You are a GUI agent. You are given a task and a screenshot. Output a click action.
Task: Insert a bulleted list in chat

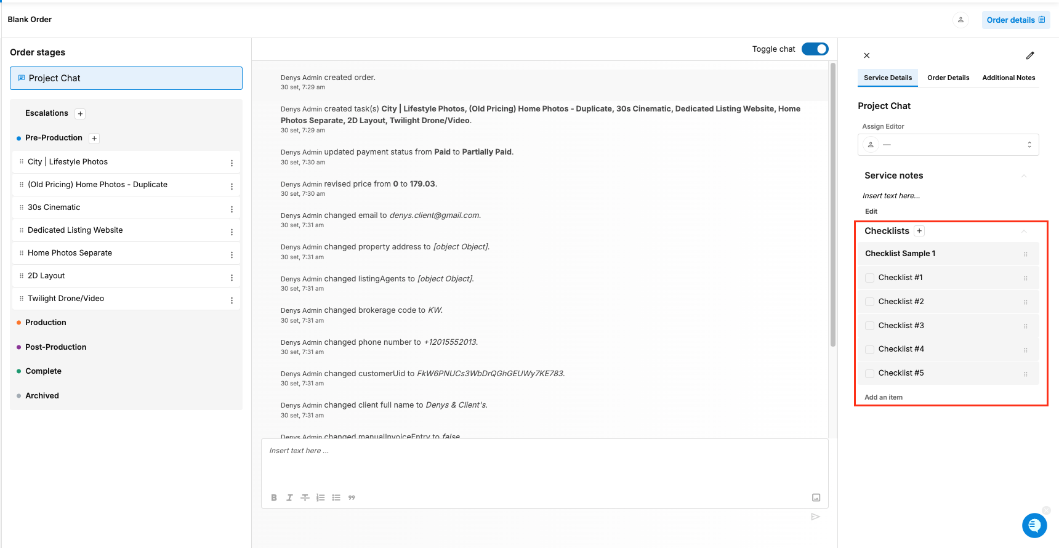click(336, 498)
